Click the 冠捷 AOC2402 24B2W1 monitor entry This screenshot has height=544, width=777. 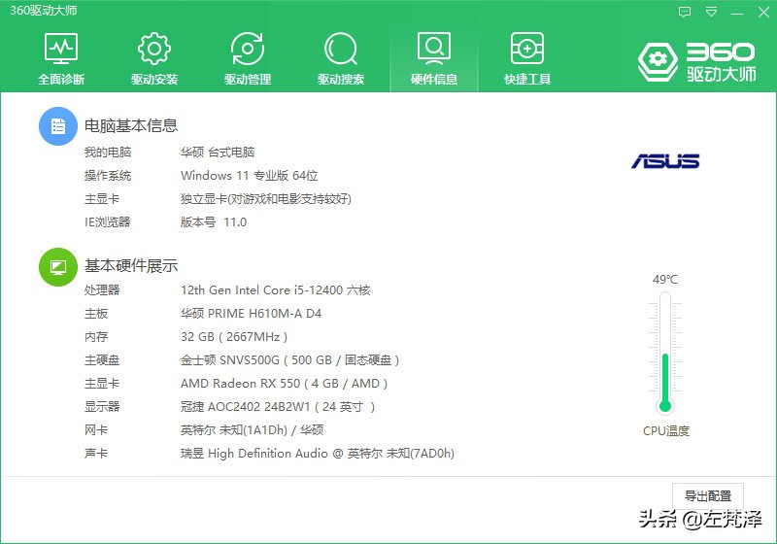pos(278,407)
